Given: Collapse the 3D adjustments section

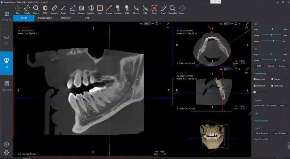Looking at the screenshot, I should [285, 49].
